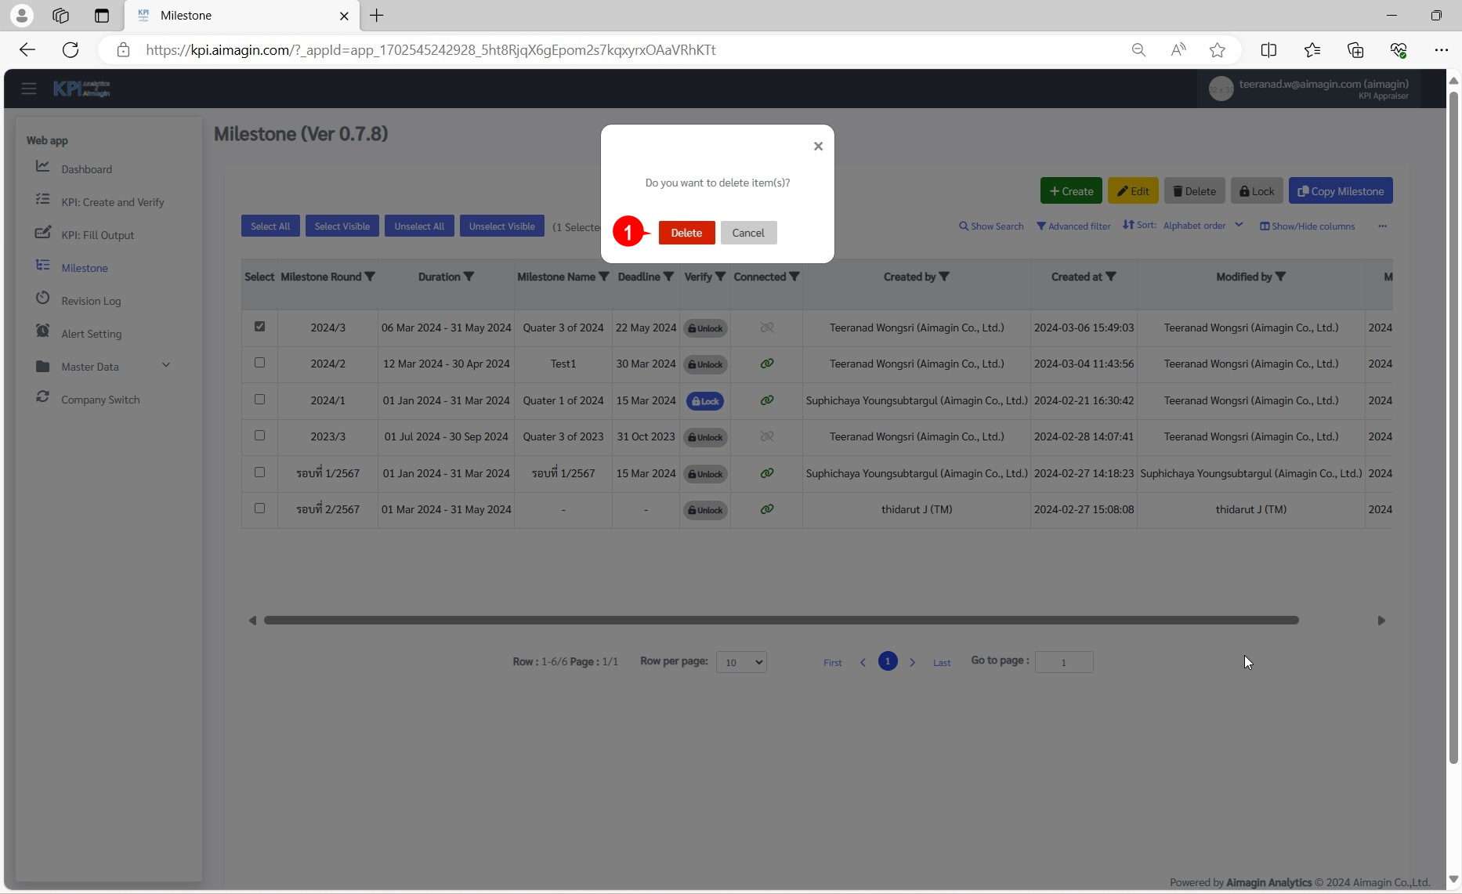Go to Dashboard in sidebar

(x=86, y=169)
